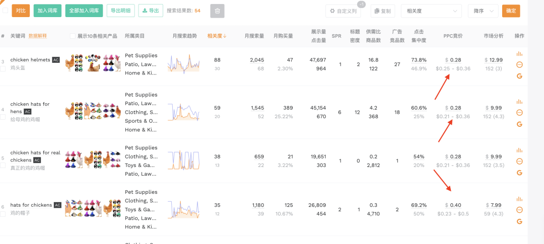Open Google icon for chicken hats for hens
Image resolution: width=544 pixels, height=244 pixels.
(519, 124)
